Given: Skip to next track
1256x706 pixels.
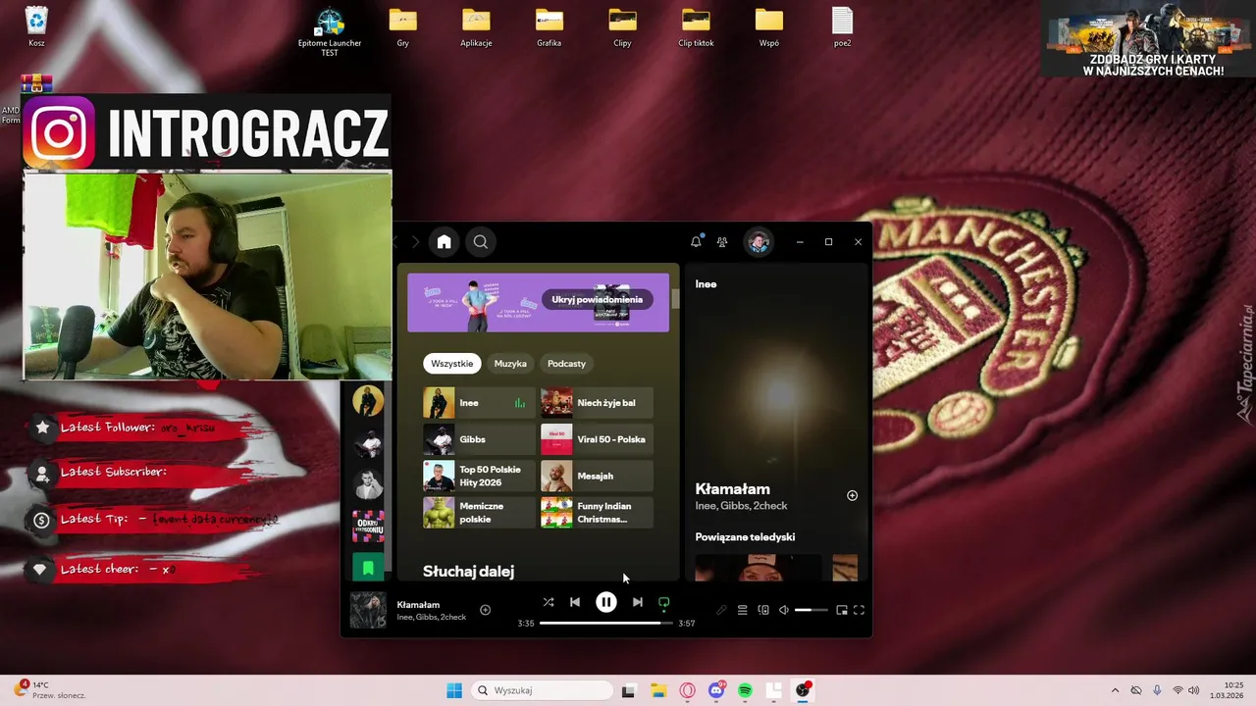Looking at the screenshot, I should tap(637, 602).
